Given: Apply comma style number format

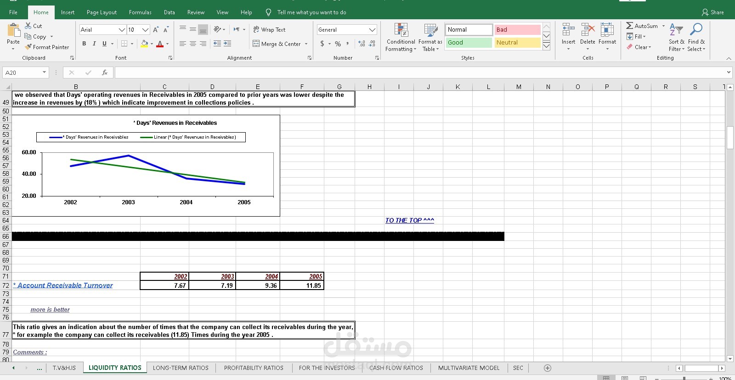Looking at the screenshot, I should (348, 44).
